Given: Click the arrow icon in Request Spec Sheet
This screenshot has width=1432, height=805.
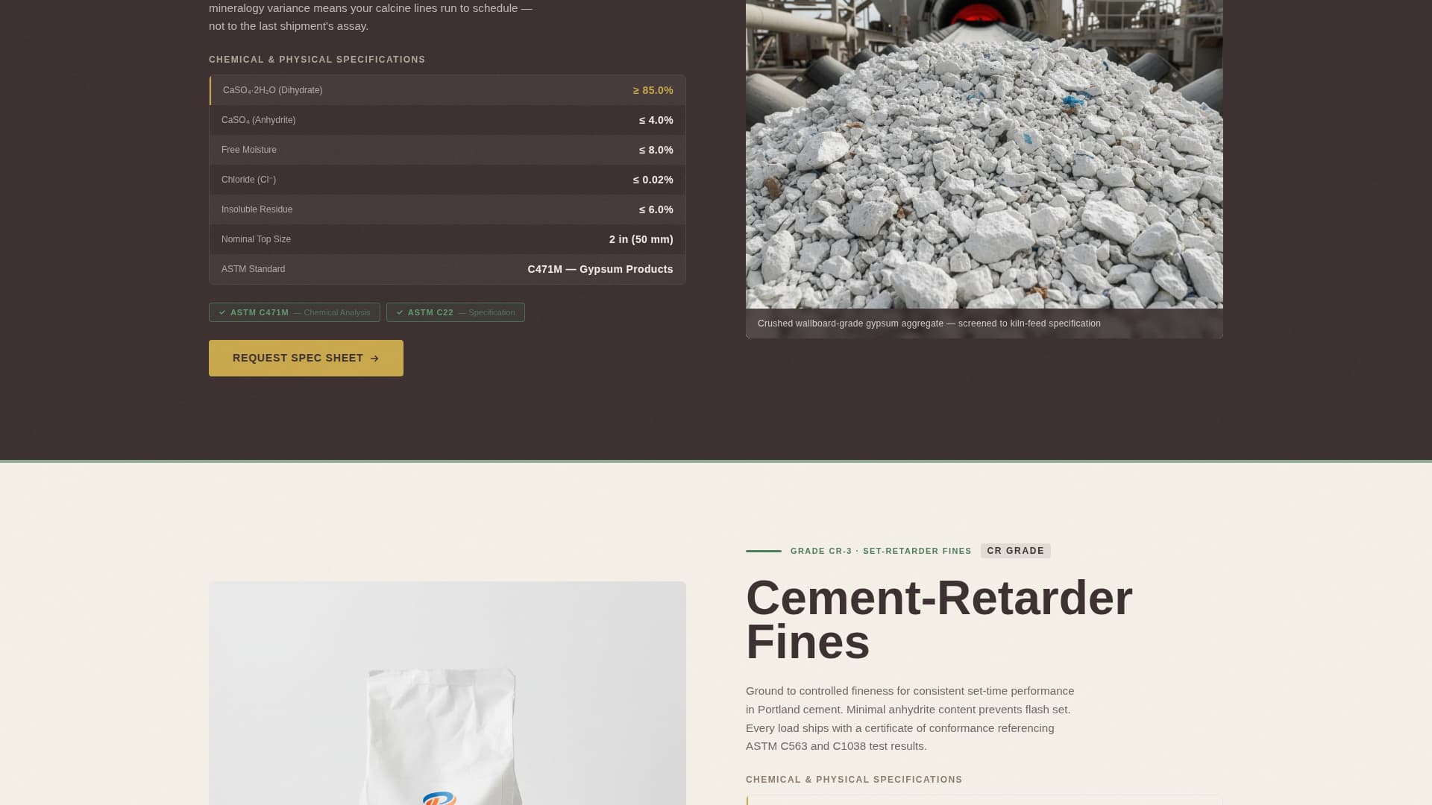Looking at the screenshot, I should (x=374, y=359).
